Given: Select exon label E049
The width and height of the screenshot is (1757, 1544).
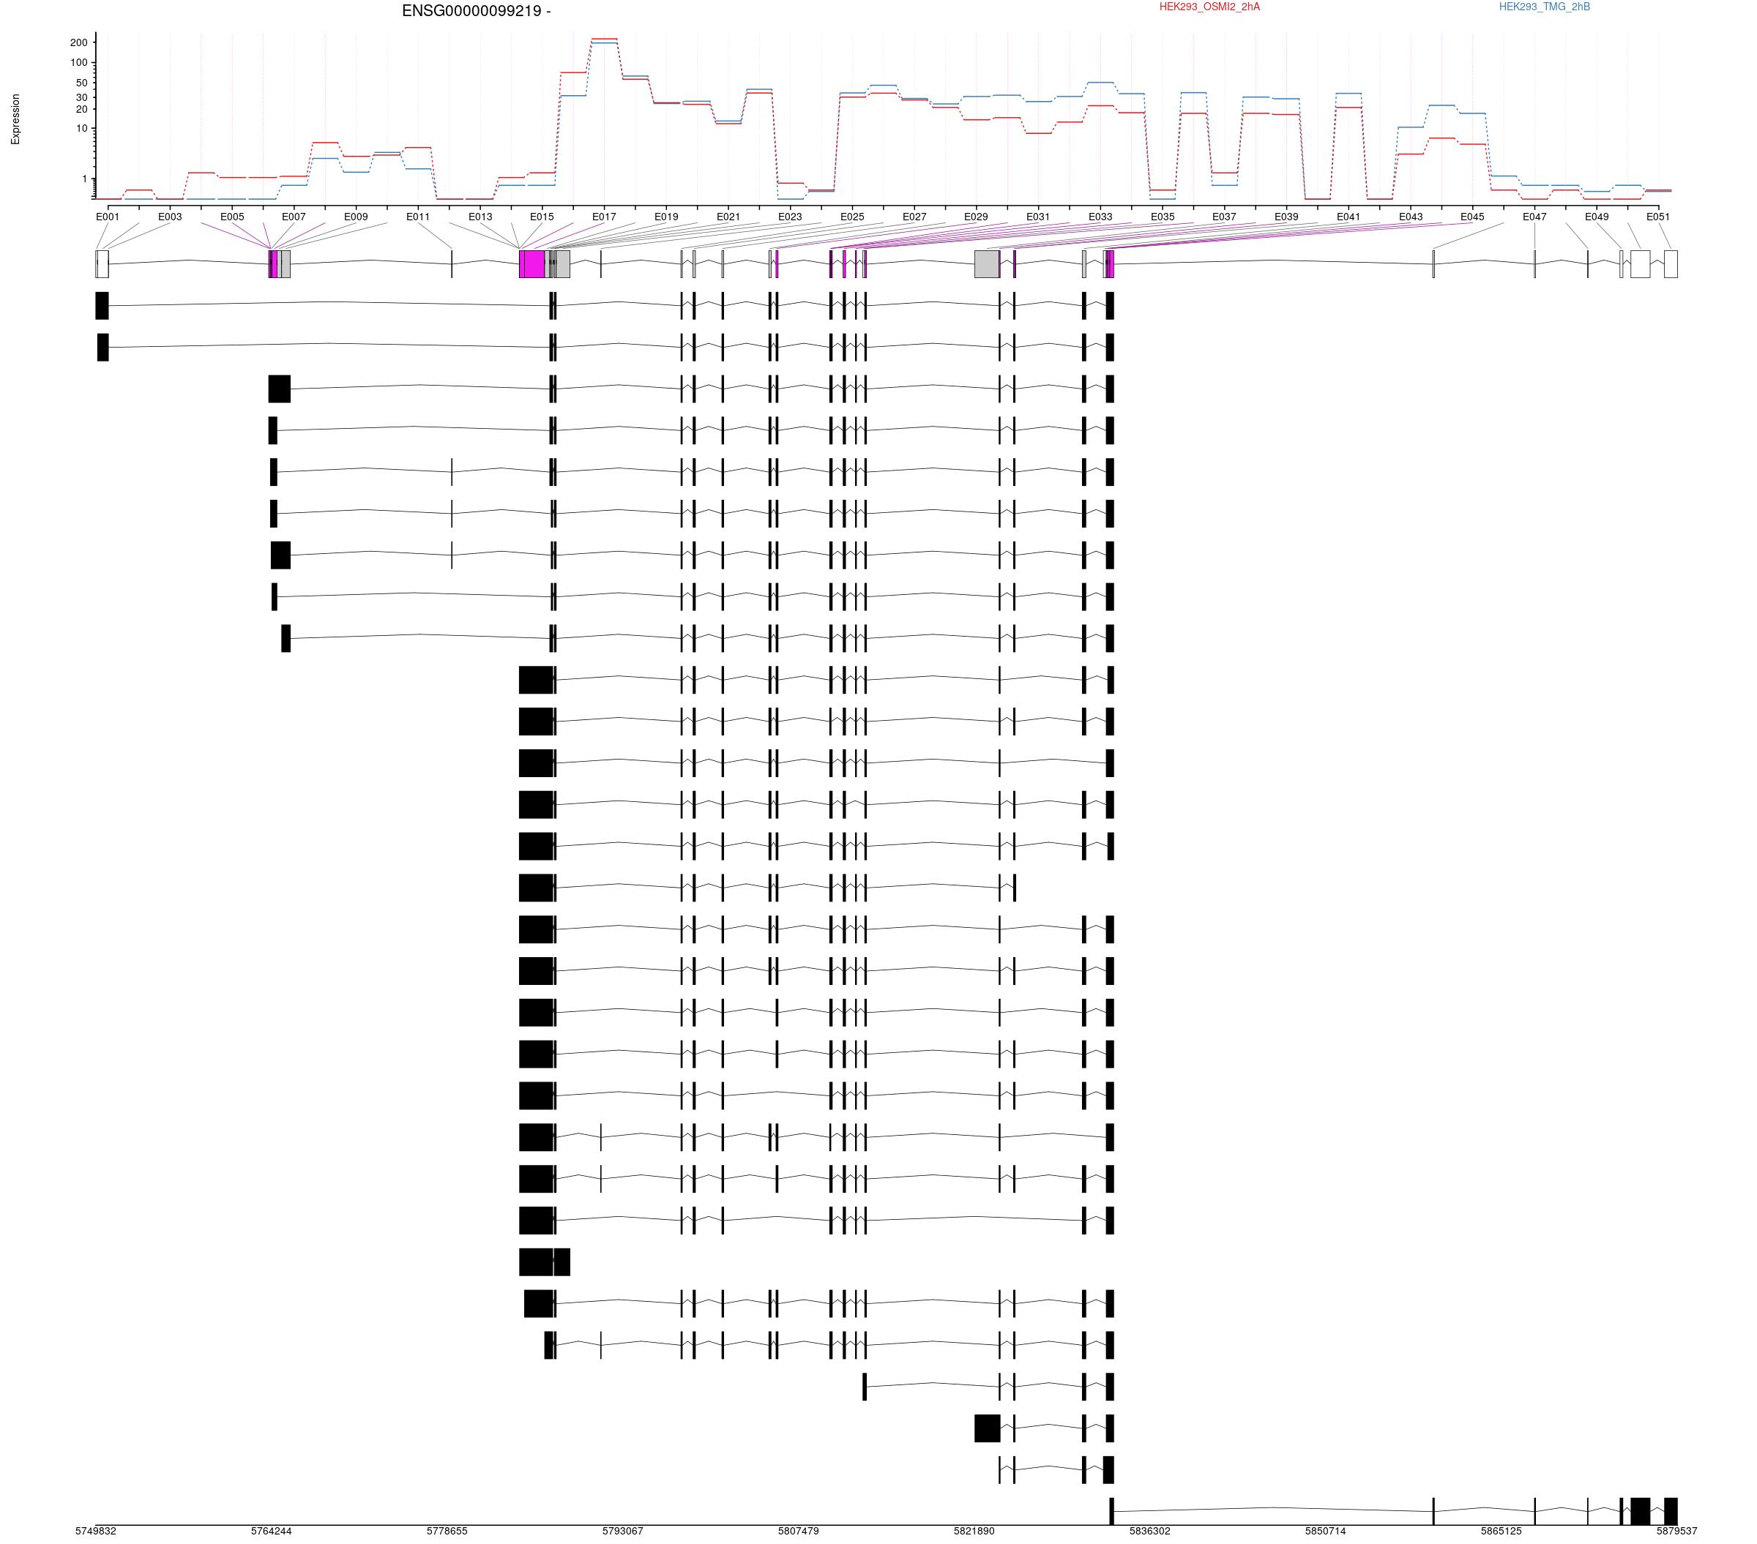Looking at the screenshot, I should pos(1597,217).
